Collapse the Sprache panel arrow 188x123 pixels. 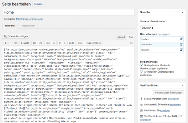(x=183, y=12)
